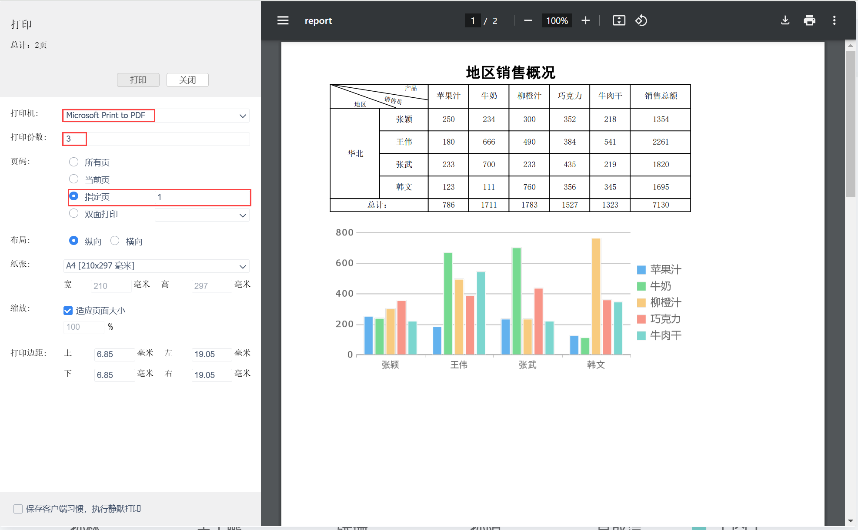Click the 苹果汁 blue legend swatch

(641, 270)
